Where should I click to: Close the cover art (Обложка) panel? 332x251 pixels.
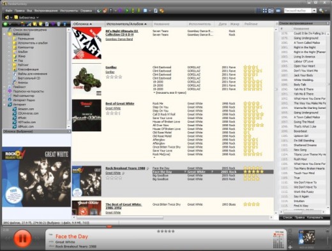pos(69,131)
